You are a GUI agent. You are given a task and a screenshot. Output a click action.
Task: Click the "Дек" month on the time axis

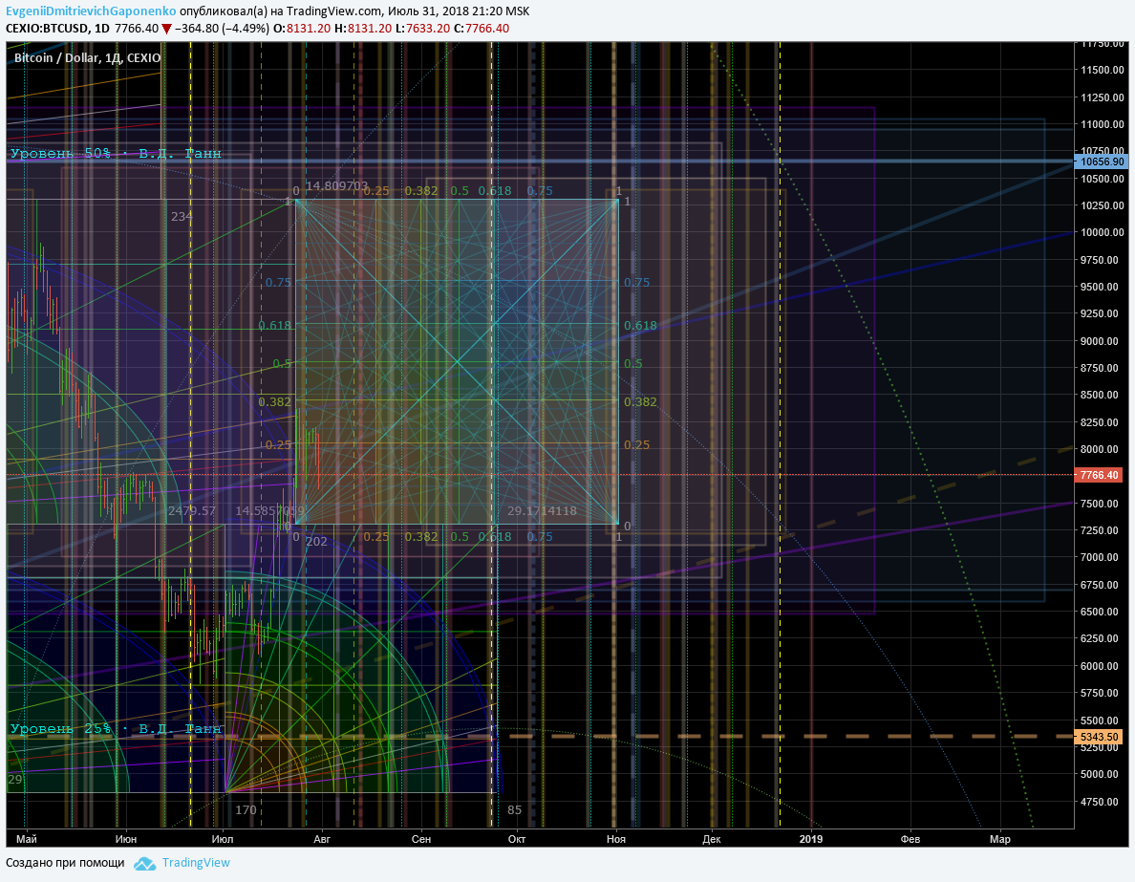(x=712, y=839)
